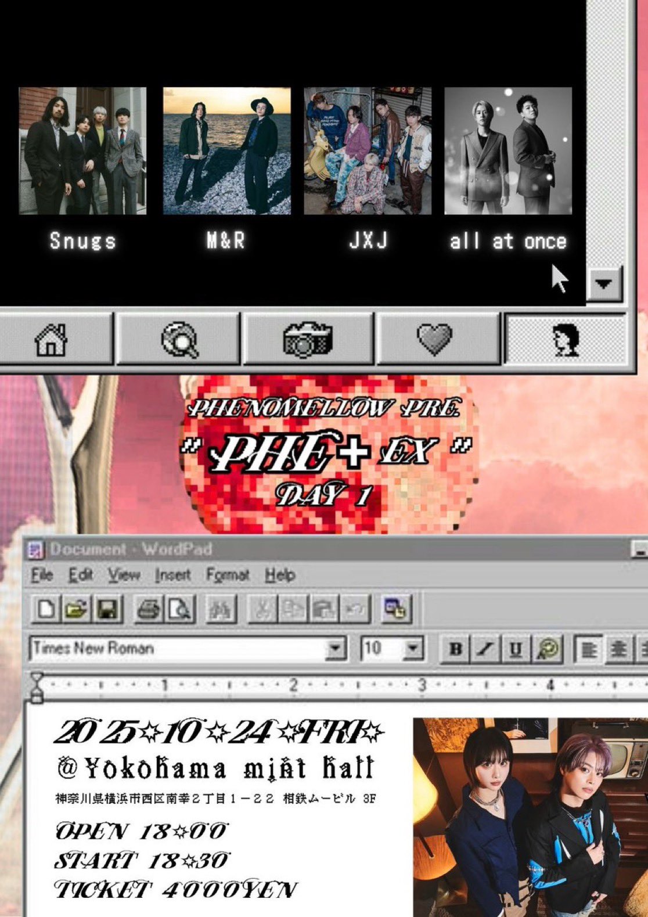Select the Snugs band thumbnail
Image resolution: width=648 pixels, height=917 pixels.
82,151
